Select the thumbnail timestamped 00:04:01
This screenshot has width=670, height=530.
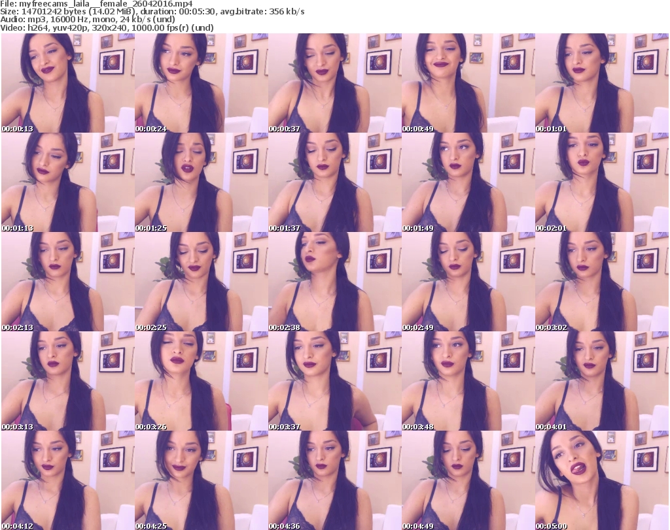click(x=602, y=381)
